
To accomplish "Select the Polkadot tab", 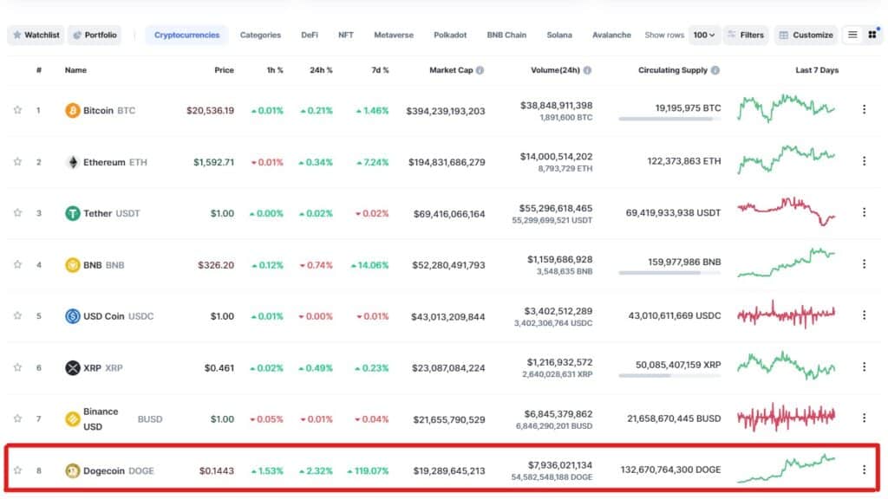I will point(450,35).
